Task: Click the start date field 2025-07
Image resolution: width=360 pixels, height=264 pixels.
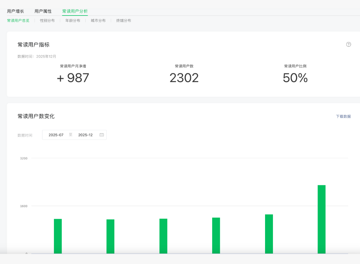Action: pos(56,135)
